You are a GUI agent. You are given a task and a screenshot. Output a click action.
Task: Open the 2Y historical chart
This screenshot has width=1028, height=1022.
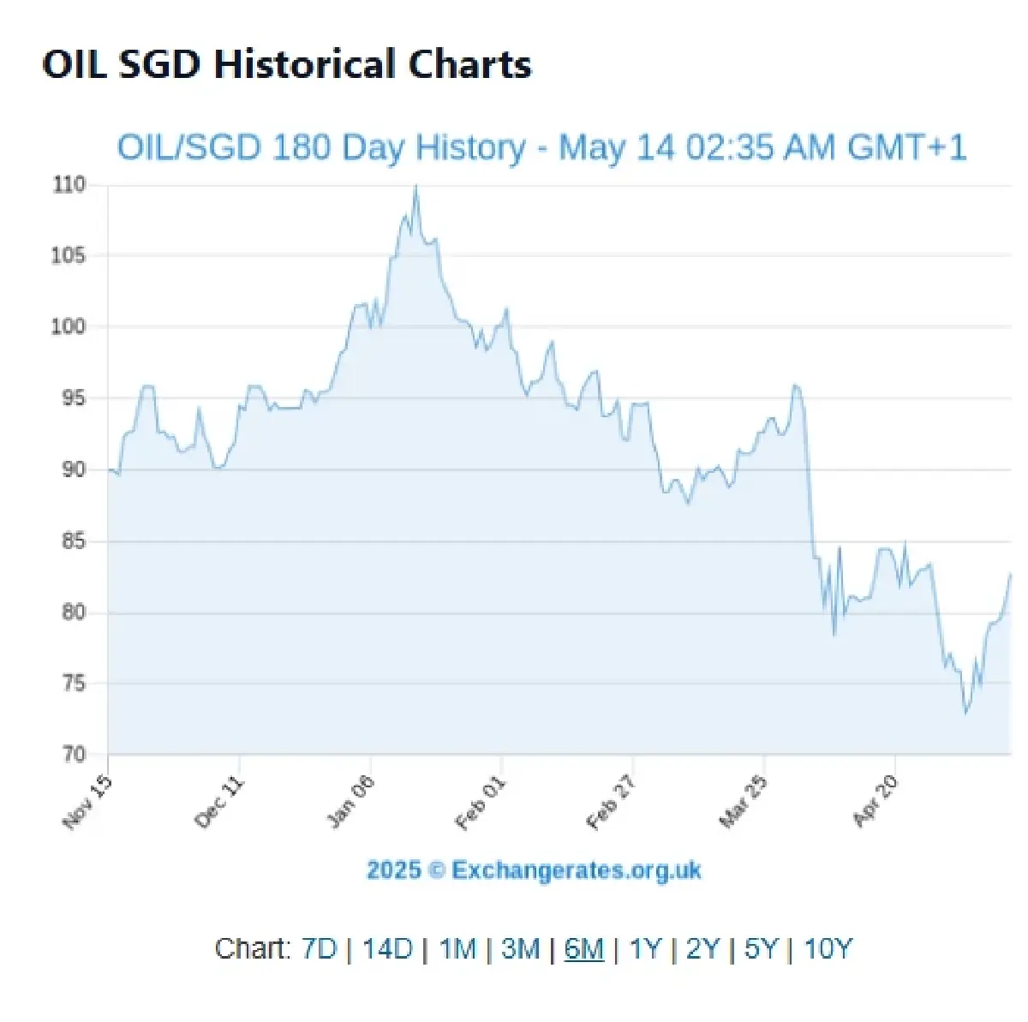pos(703,949)
